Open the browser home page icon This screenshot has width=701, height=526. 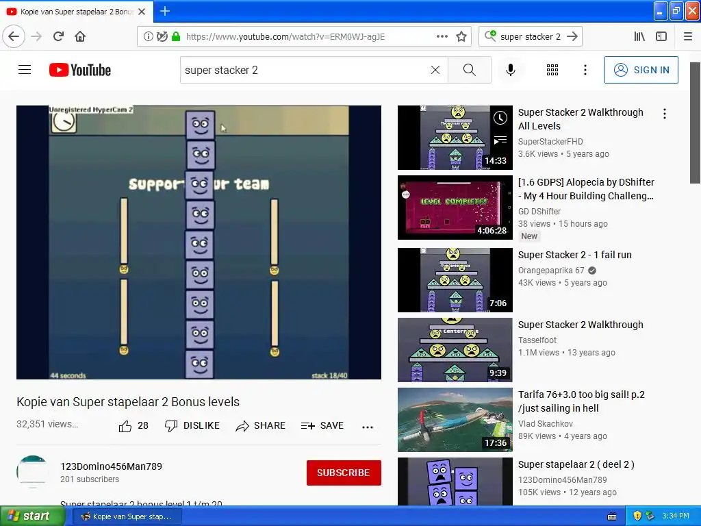tap(80, 37)
